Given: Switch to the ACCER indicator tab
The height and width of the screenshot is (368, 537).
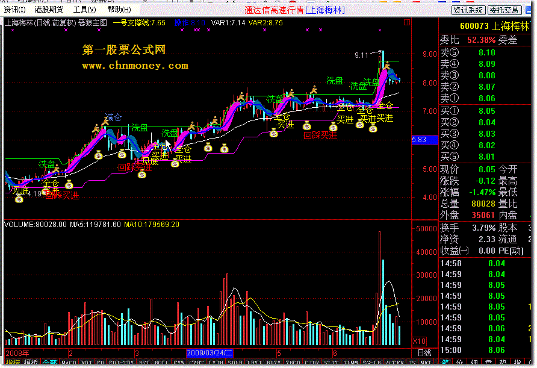Looking at the screenshot, I should tap(395, 362).
